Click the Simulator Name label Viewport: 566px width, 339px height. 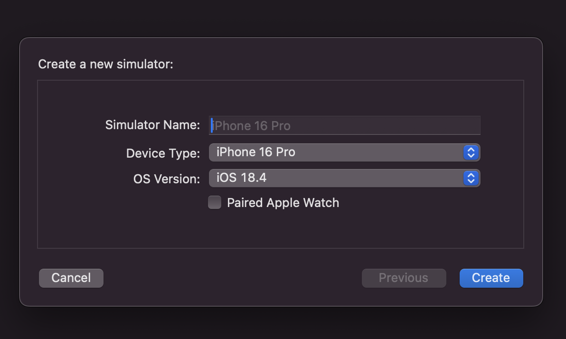point(152,125)
